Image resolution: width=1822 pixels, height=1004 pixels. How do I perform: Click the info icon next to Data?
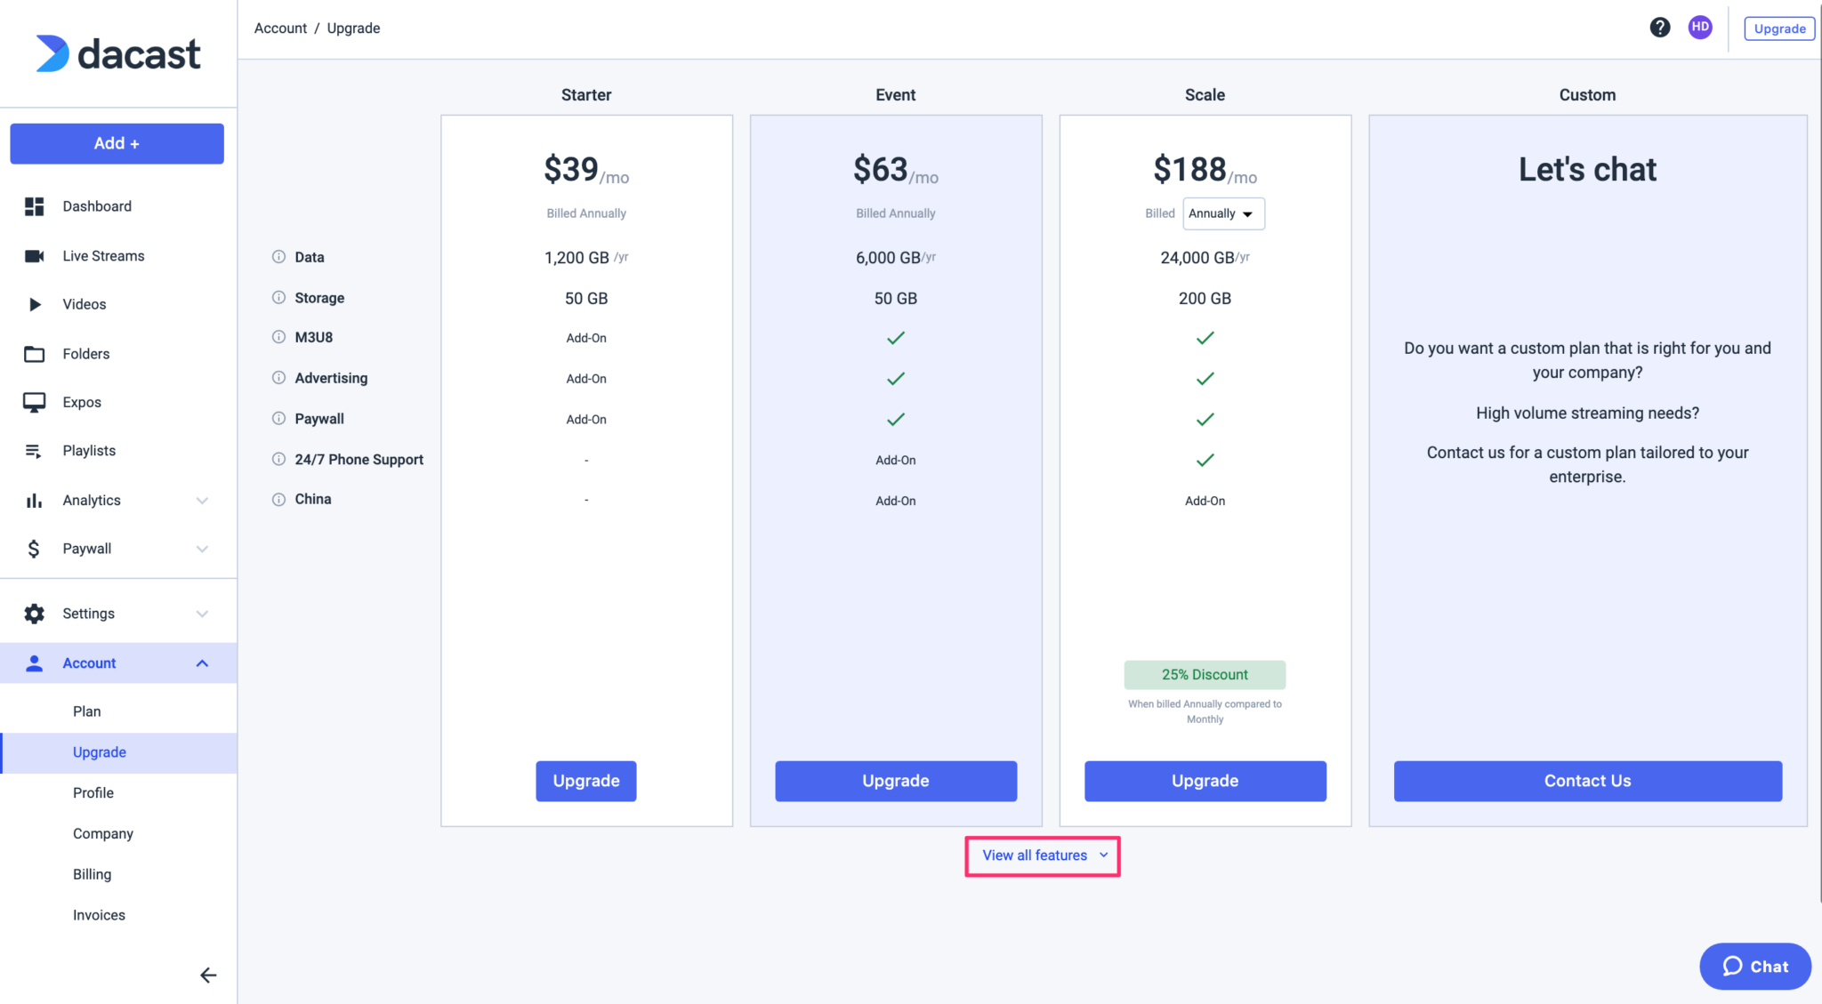pyautogui.click(x=278, y=257)
